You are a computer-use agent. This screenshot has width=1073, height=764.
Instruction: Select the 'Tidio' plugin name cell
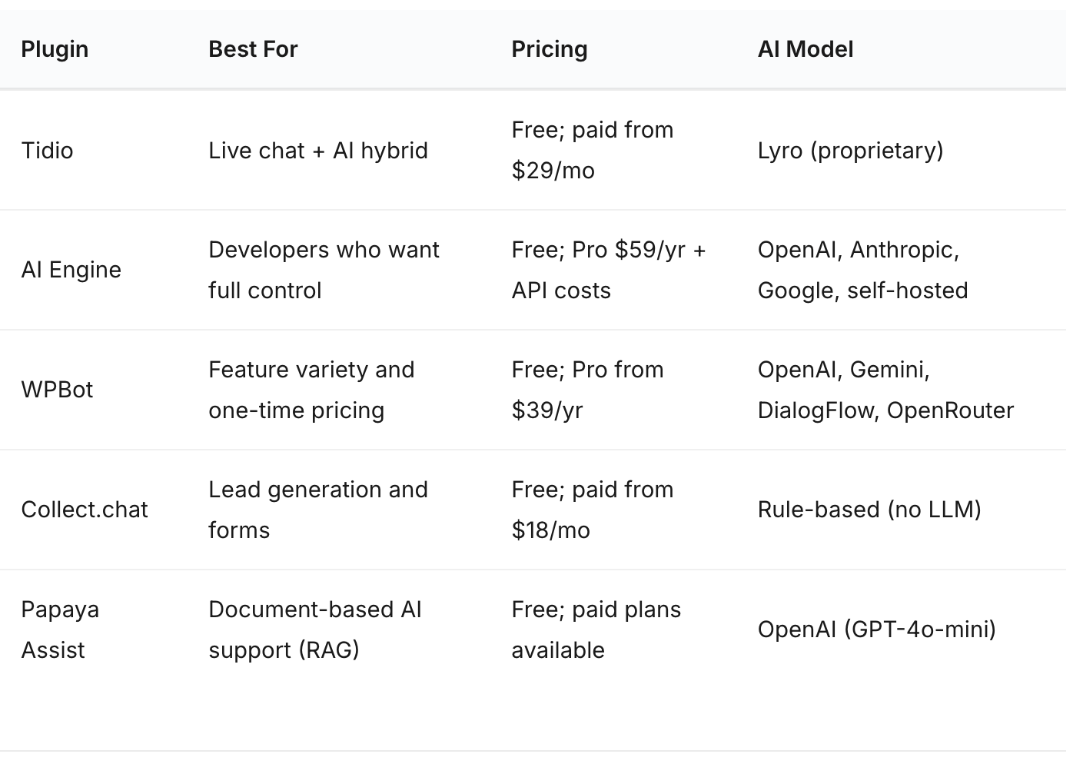tap(48, 150)
